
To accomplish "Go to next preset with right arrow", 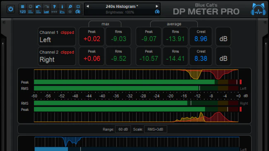I will coord(157,6).
